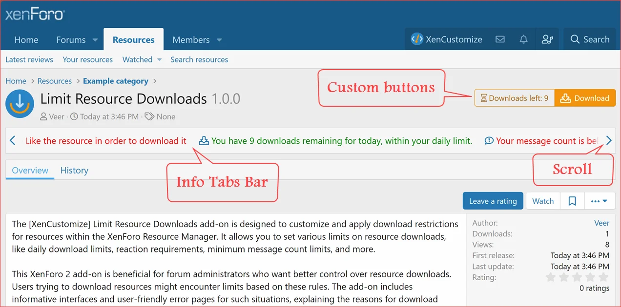
Task: Click the Leave a rating button
Action: pyautogui.click(x=493, y=201)
